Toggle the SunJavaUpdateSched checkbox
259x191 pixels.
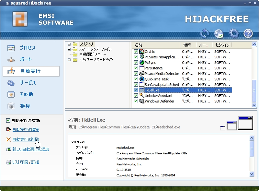pyautogui.click(x=136, y=84)
